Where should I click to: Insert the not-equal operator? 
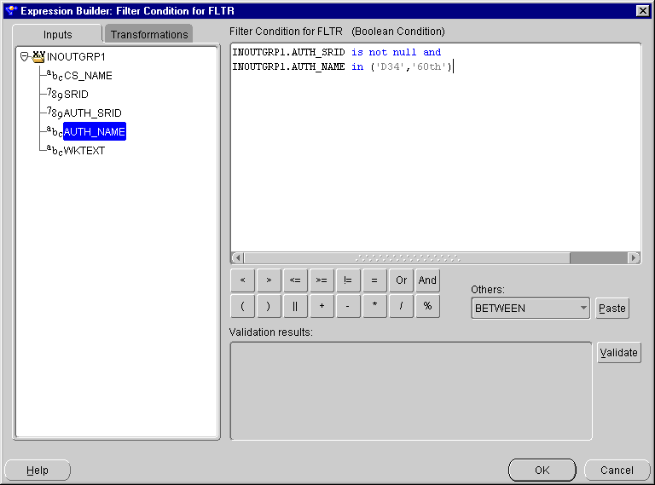click(x=348, y=280)
